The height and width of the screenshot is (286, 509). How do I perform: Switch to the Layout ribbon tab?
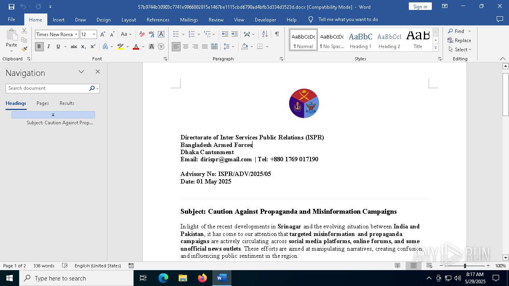pyautogui.click(x=128, y=19)
